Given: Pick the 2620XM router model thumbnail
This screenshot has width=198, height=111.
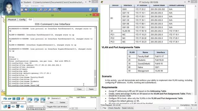Looking at the screenshot, I should pos(43,100).
